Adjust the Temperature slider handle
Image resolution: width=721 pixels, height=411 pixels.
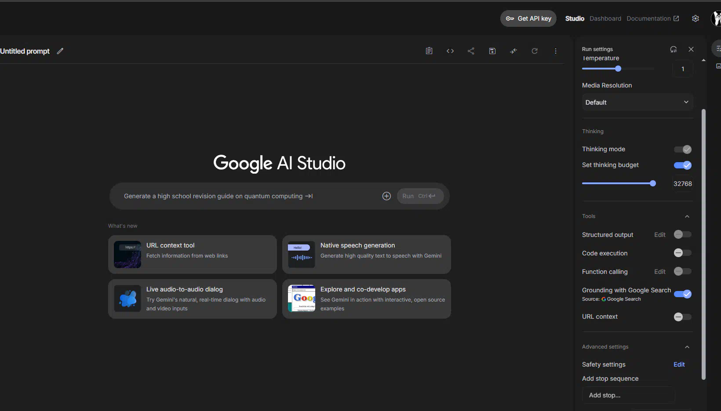point(618,69)
